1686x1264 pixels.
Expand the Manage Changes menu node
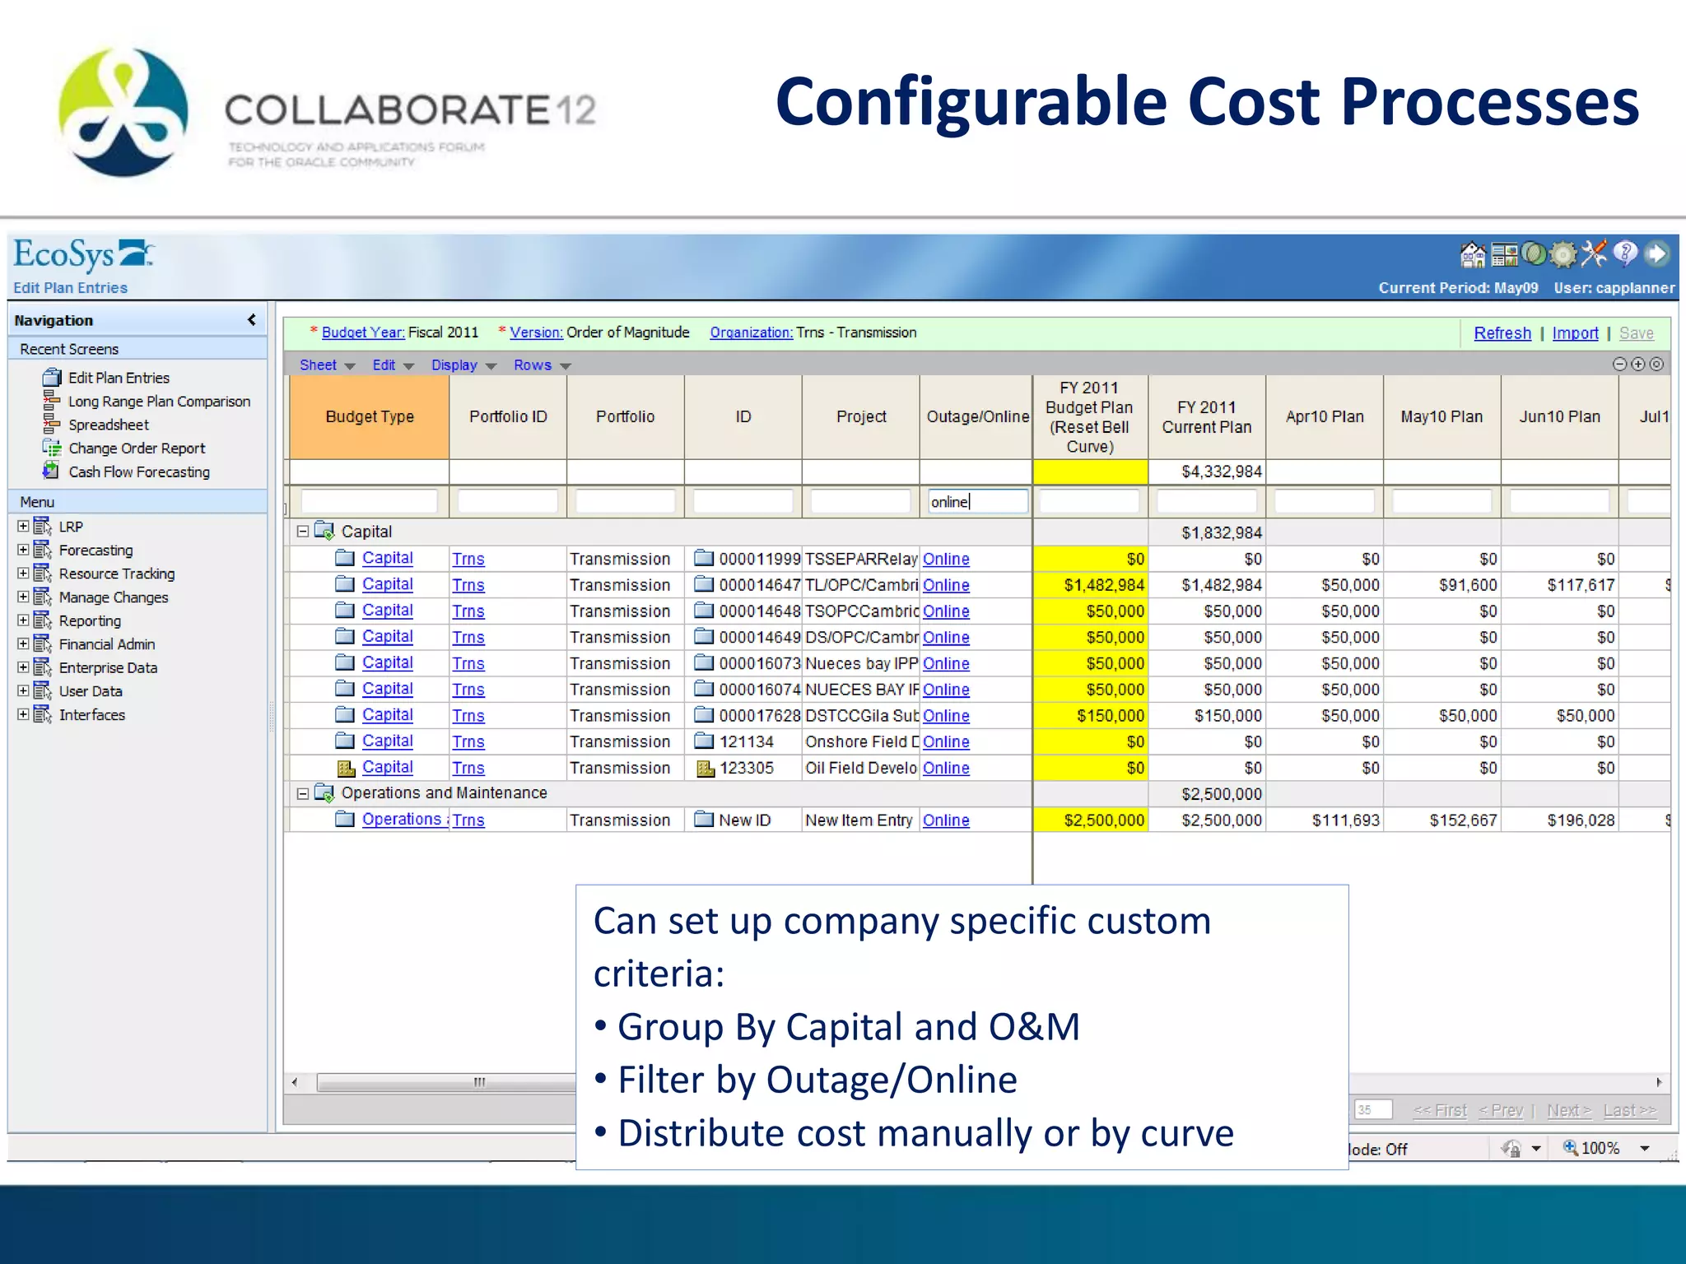point(23,597)
